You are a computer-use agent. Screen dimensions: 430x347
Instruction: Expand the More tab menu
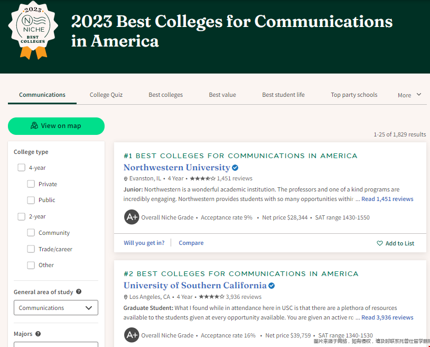click(x=409, y=95)
